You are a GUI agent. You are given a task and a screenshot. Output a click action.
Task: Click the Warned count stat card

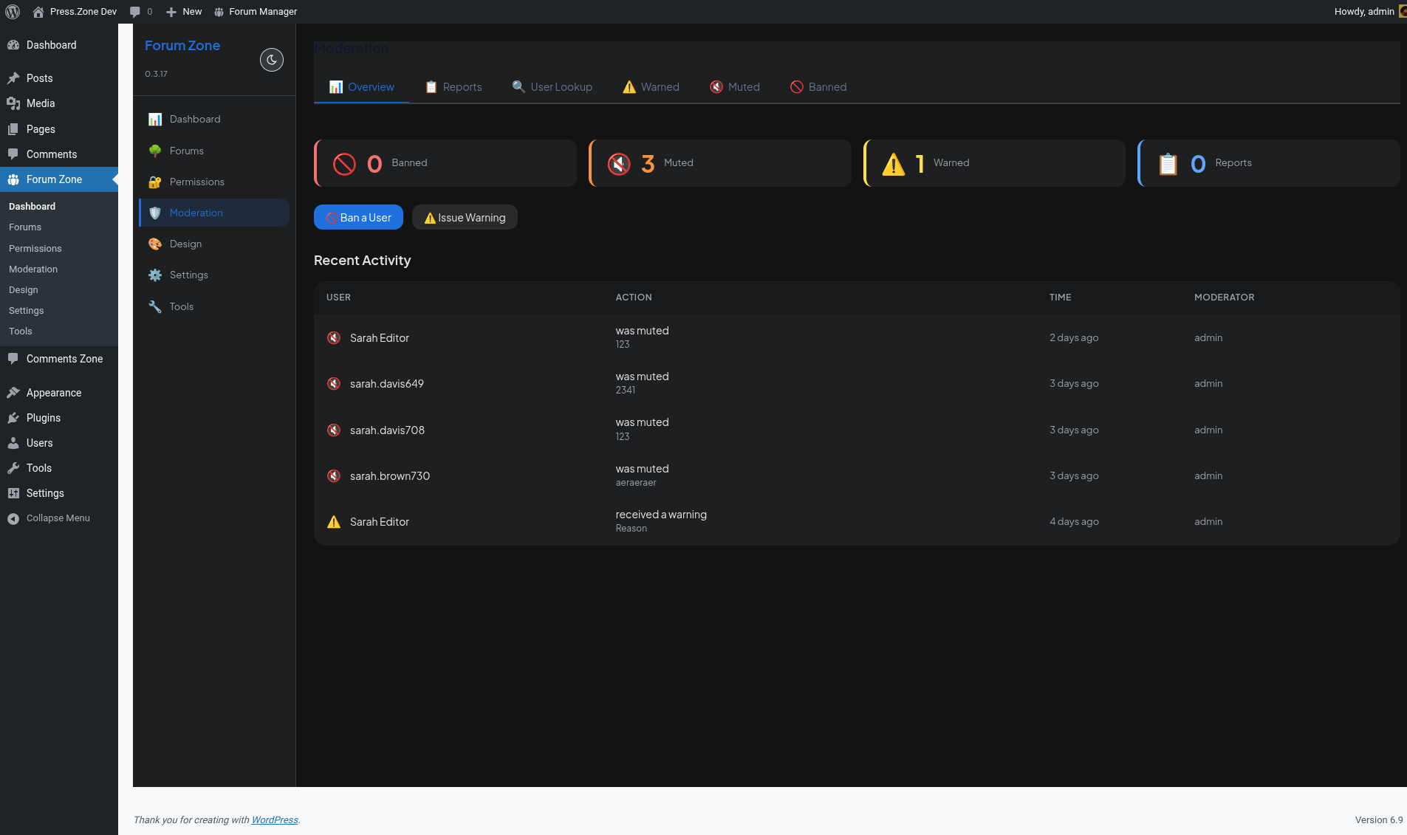point(994,163)
